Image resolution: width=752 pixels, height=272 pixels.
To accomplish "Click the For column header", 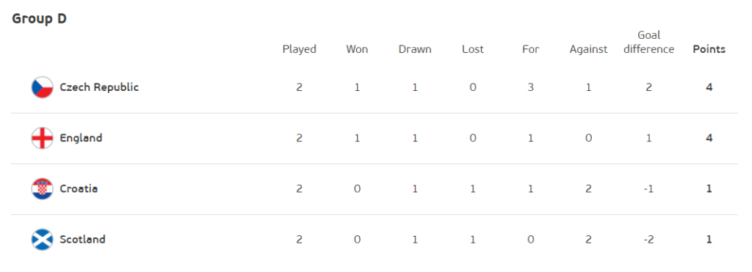I will click(x=530, y=49).
